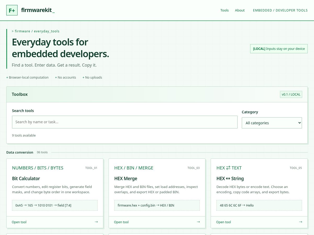Click the firmwarekit_ site title
The image size is (314, 235).
coord(38,10)
